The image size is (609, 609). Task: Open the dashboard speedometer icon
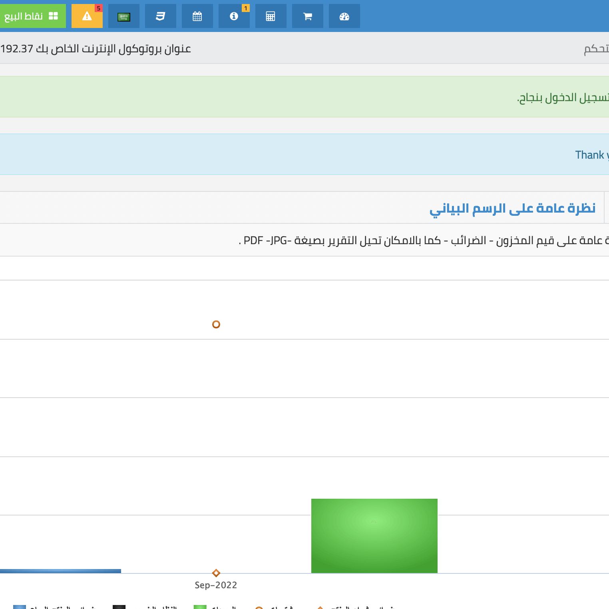point(344,16)
